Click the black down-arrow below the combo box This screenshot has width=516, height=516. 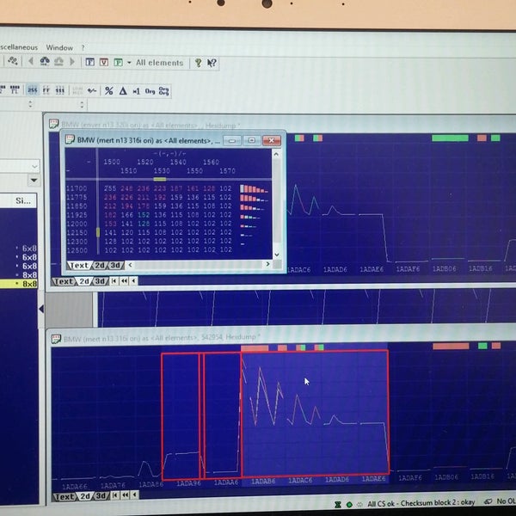34,180
